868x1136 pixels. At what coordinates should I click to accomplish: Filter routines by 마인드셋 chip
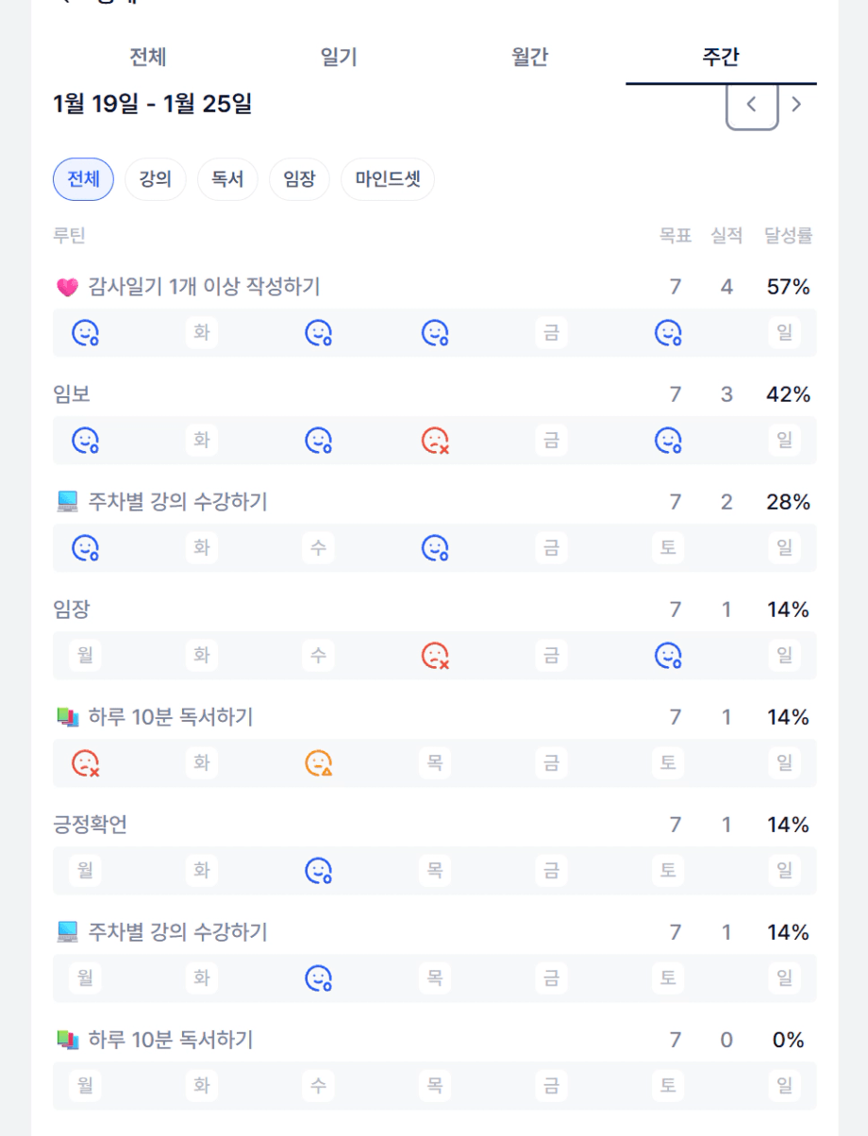(x=388, y=179)
